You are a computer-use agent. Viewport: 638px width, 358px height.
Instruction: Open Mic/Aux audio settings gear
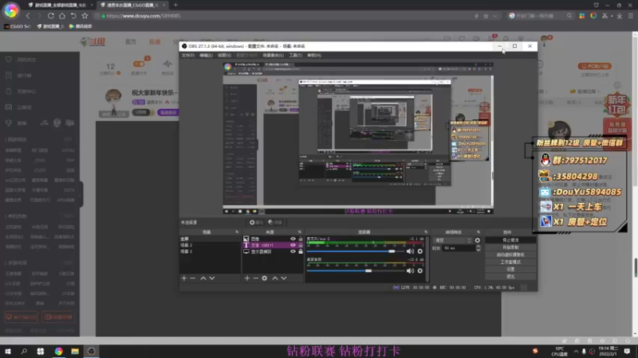(x=420, y=251)
